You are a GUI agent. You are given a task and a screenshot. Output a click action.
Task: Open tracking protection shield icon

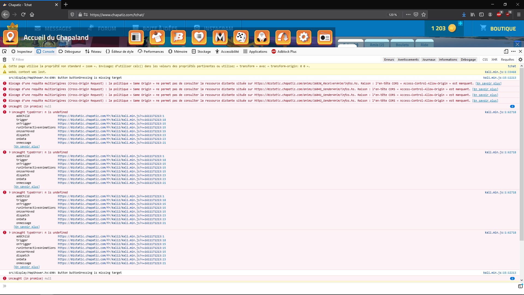(x=72, y=14)
